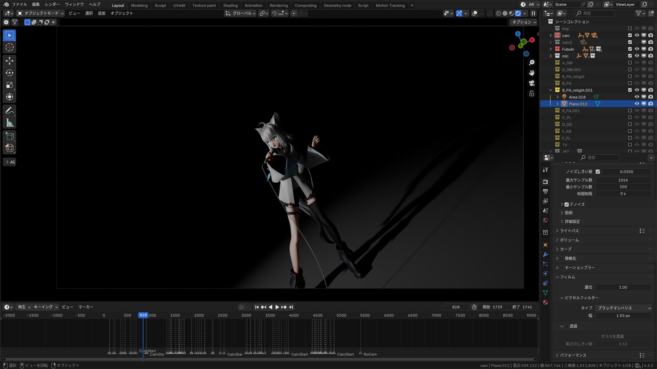This screenshot has height=369, width=657.
Task: Activate the 3D Cursor tool
Action: [x=10, y=47]
